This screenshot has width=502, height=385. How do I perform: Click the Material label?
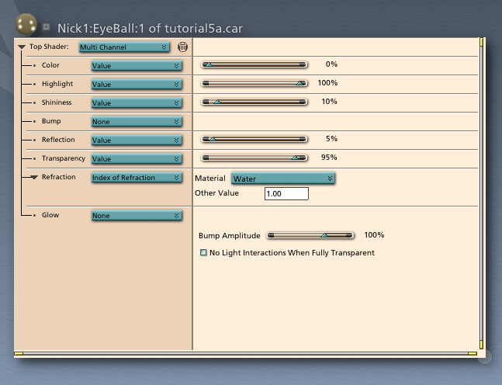tap(210, 178)
